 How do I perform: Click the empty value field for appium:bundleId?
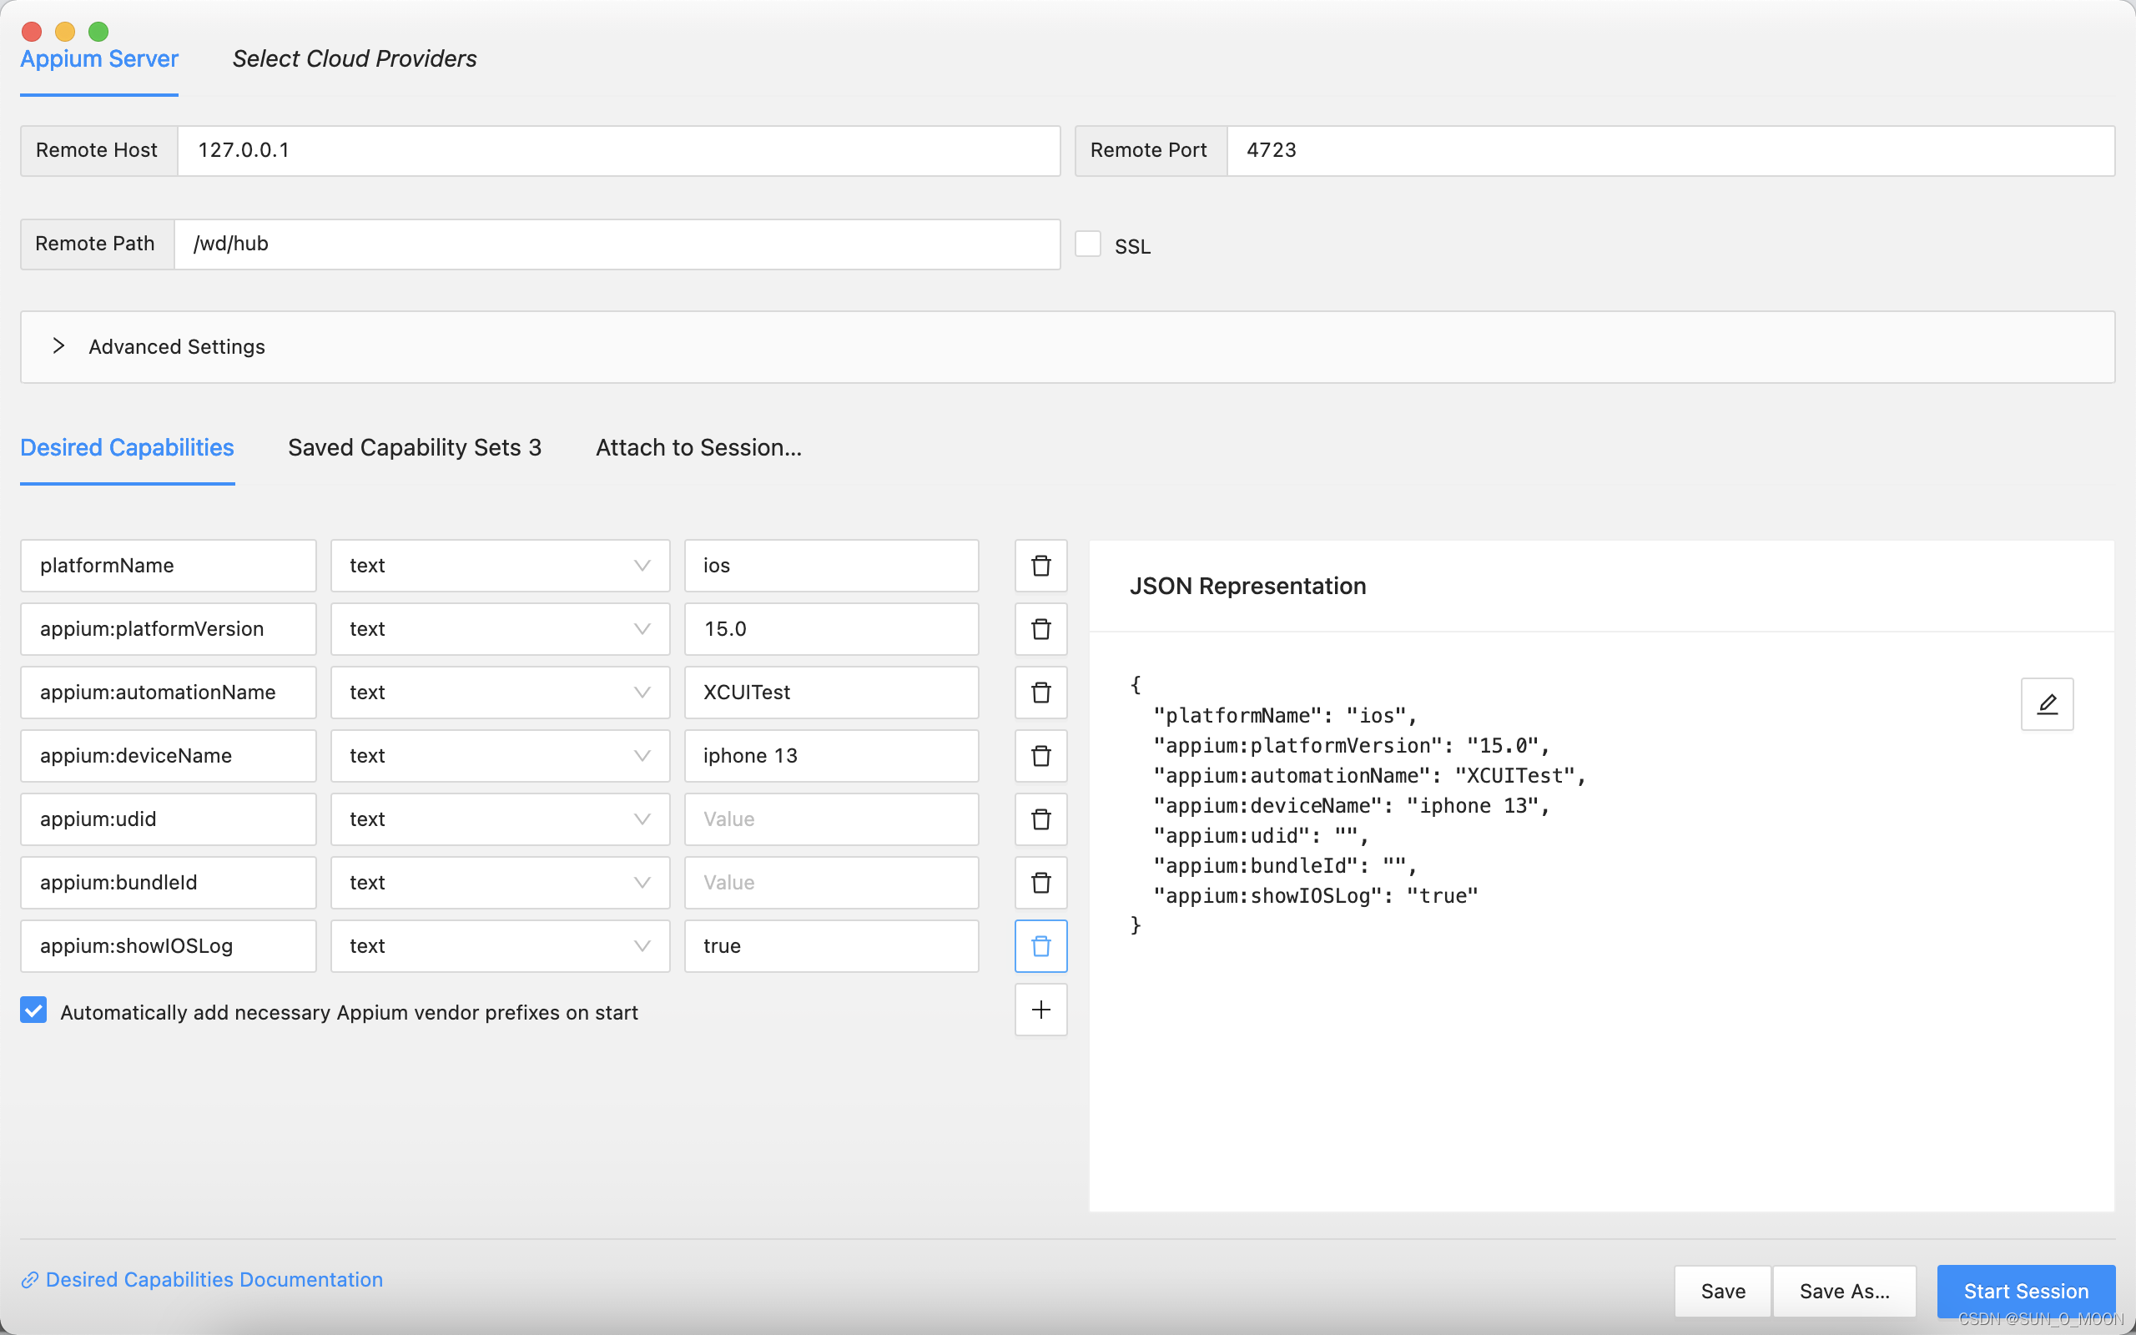[x=831, y=883]
